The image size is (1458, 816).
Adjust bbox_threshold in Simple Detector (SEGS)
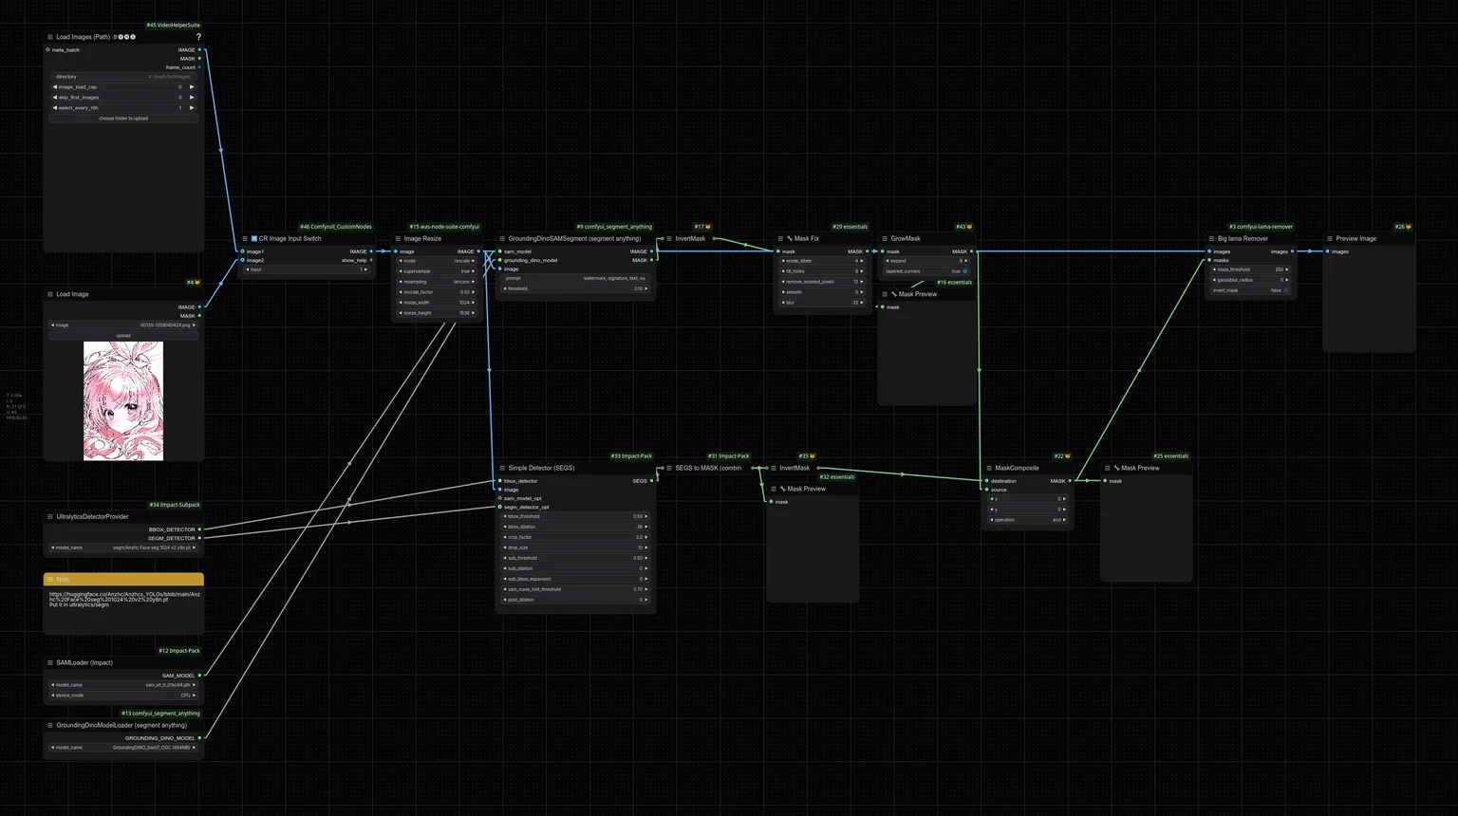click(575, 517)
